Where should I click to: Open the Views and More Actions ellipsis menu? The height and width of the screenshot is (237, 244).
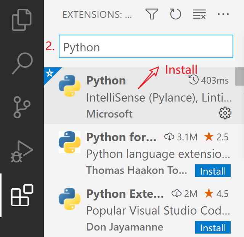223,14
